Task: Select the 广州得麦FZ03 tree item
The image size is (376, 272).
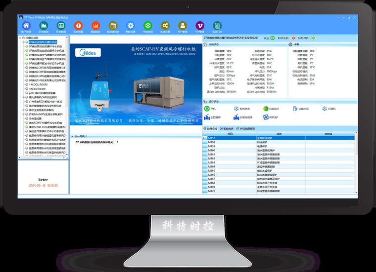Action: point(46,102)
